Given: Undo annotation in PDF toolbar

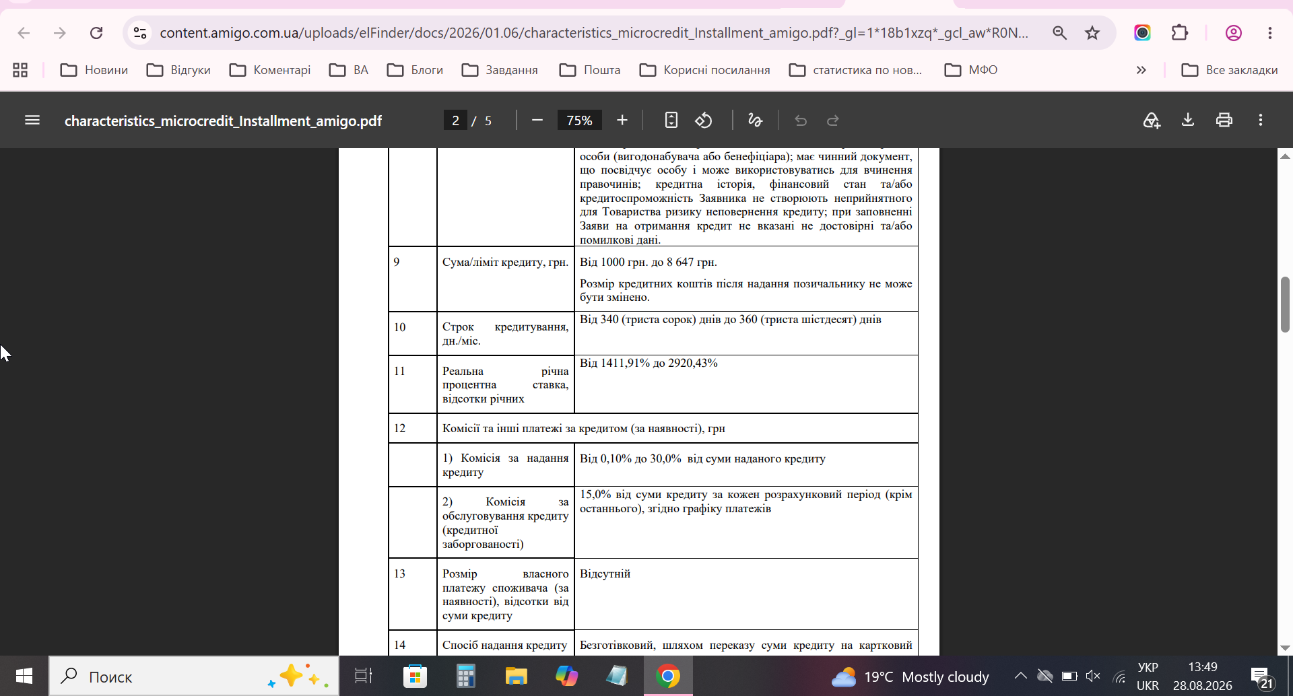Looking at the screenshot, I should click(x=801, y=120).
